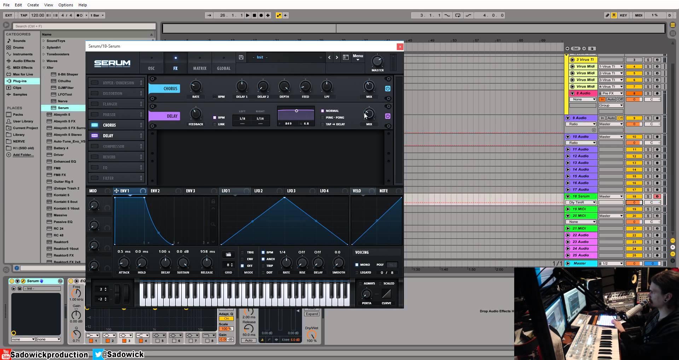Click the LFO folder shape browser icon
The height and width of the screenshot is (360, 679).
pos(228,254)
